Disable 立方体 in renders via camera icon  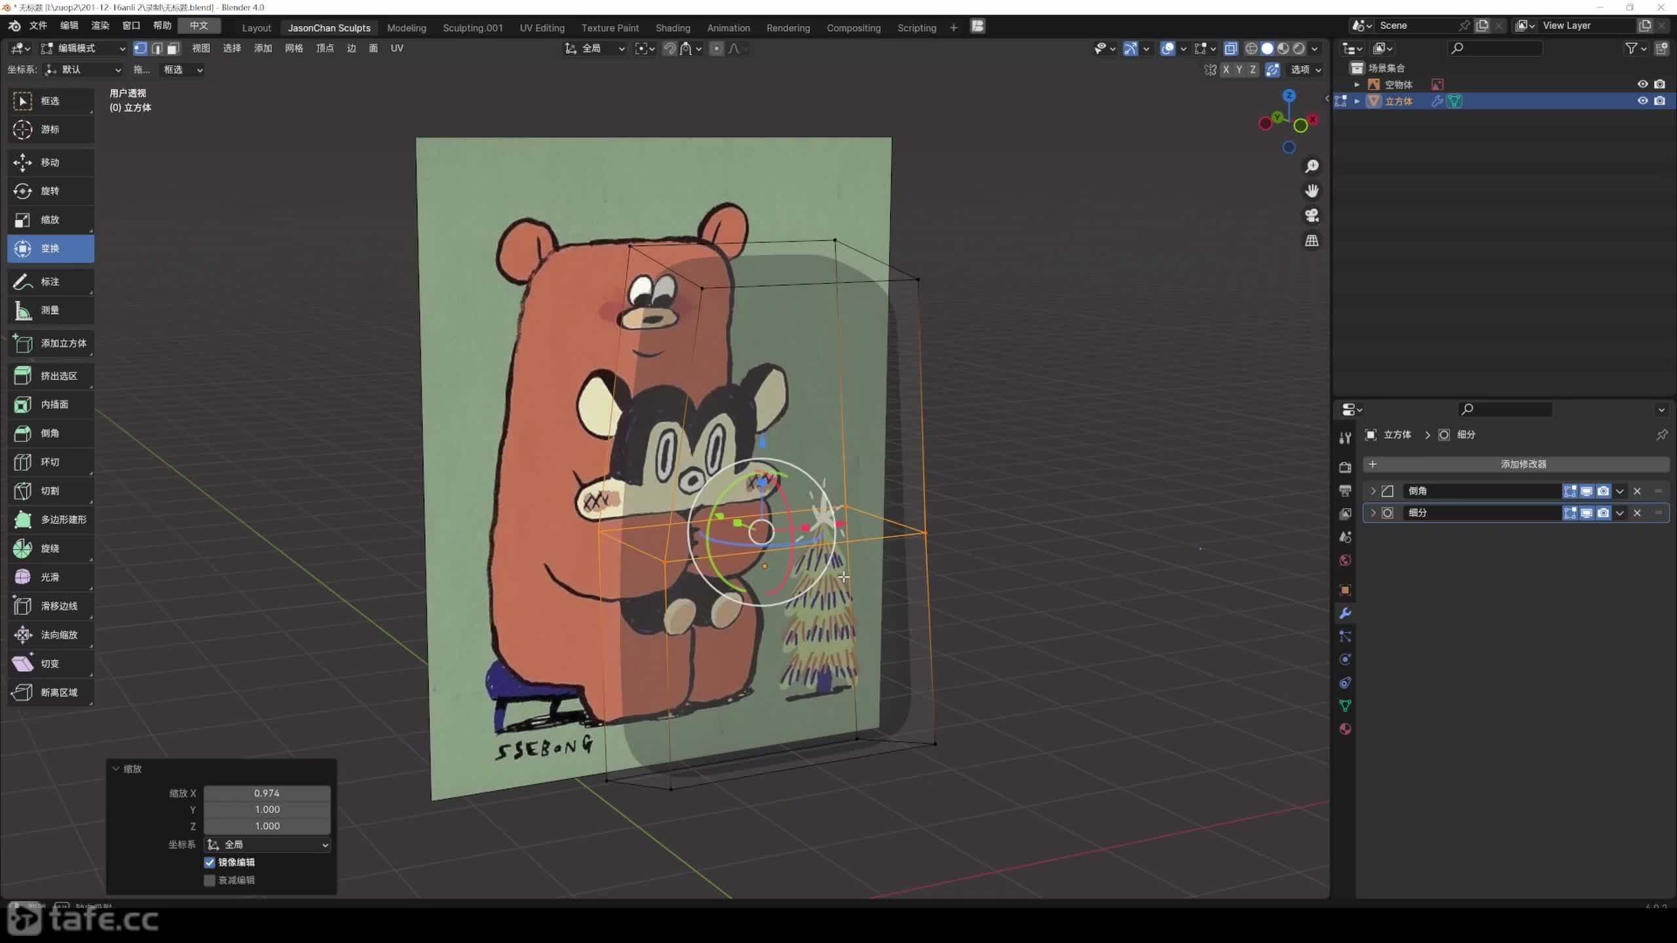click(1659, 101)
